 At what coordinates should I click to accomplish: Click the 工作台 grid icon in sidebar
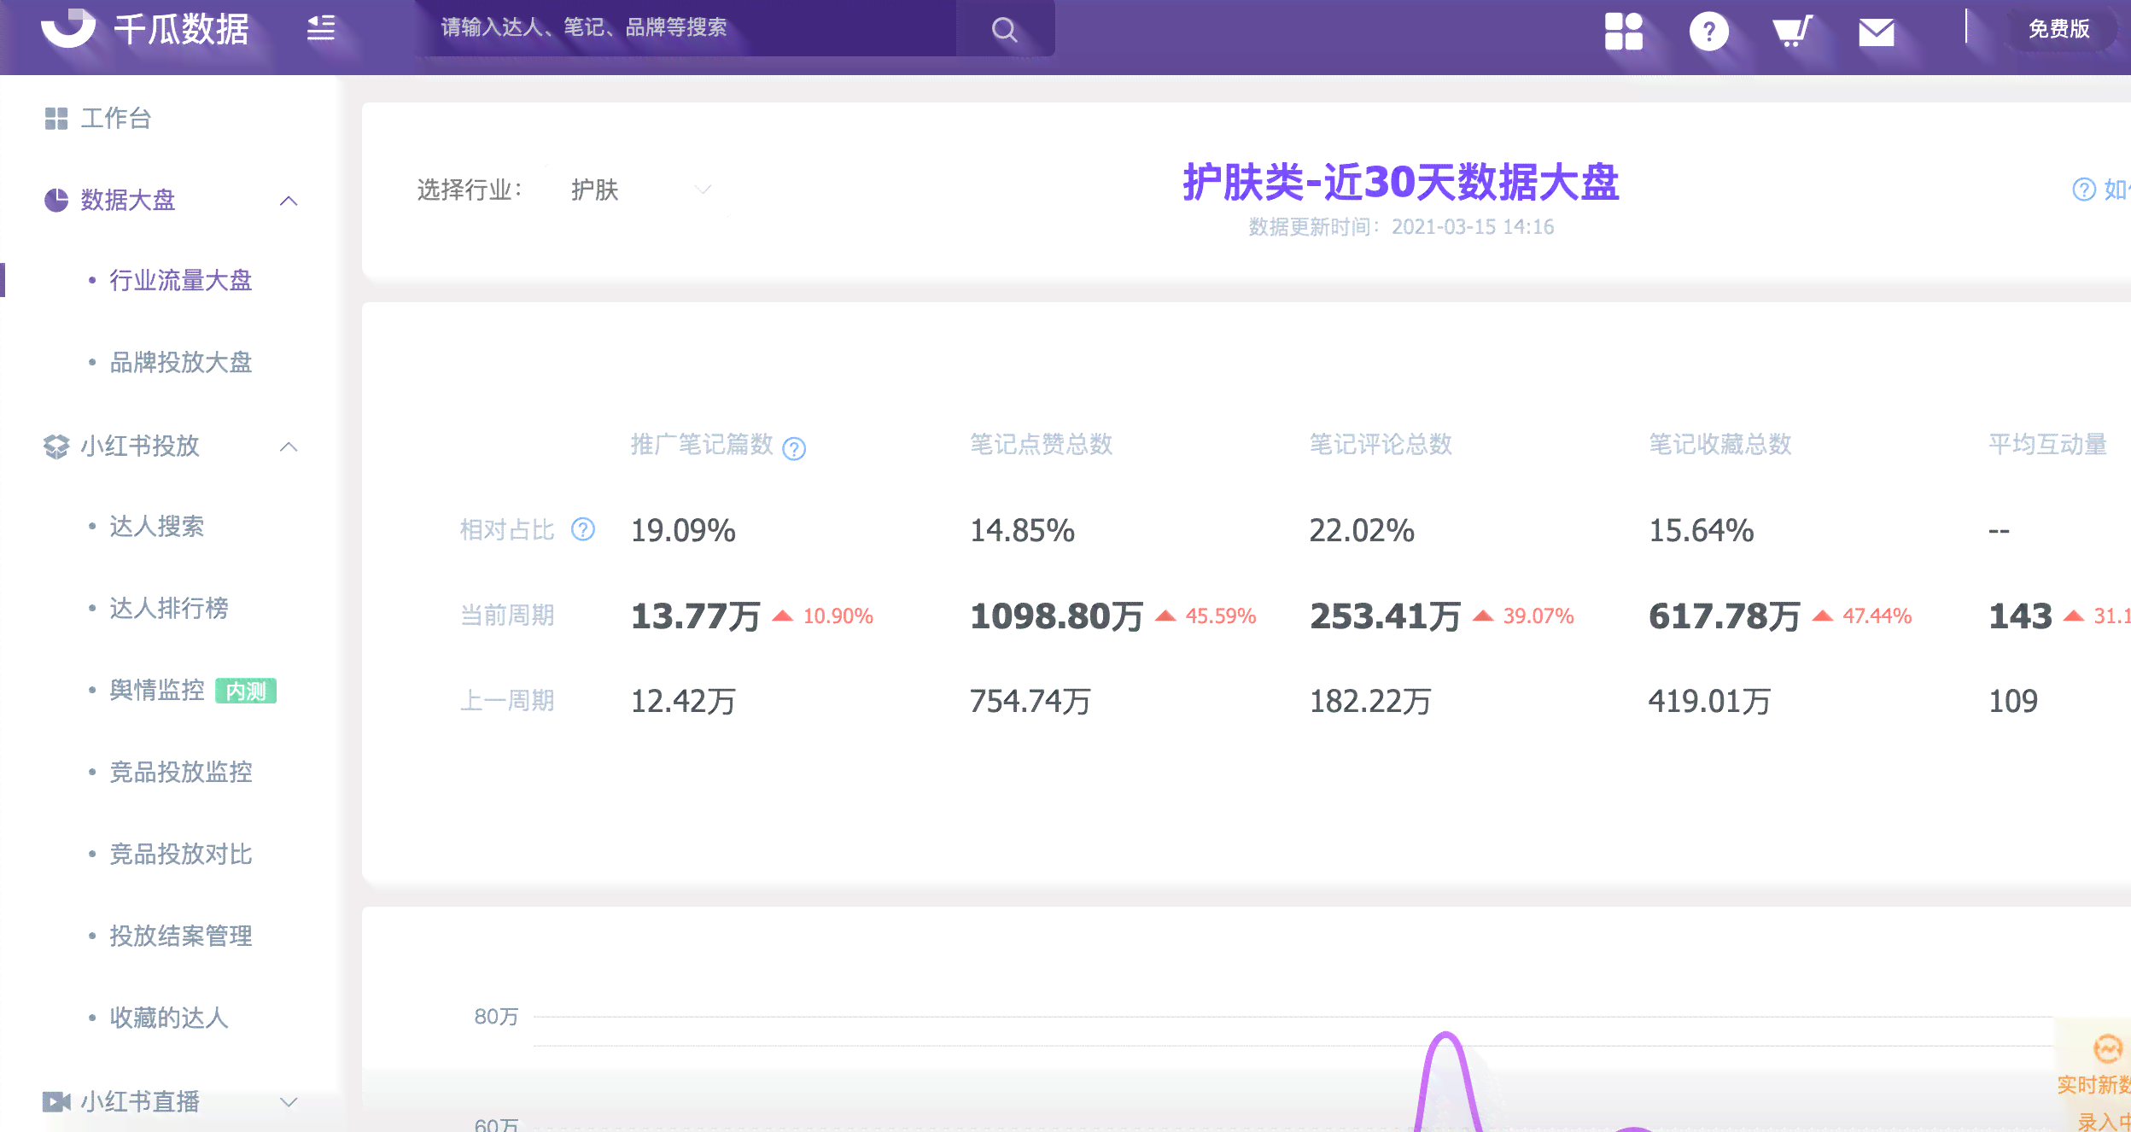click(56, 118)
